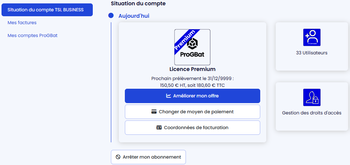This screenshot has height=165, width=350.
Task: Click the blue Aujourd'hui timeline dot
Action: (111, 16)
